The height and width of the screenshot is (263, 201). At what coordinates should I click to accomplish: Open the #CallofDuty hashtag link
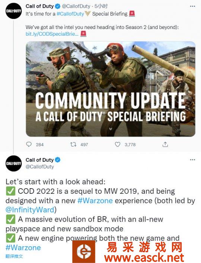pos(70,14)
